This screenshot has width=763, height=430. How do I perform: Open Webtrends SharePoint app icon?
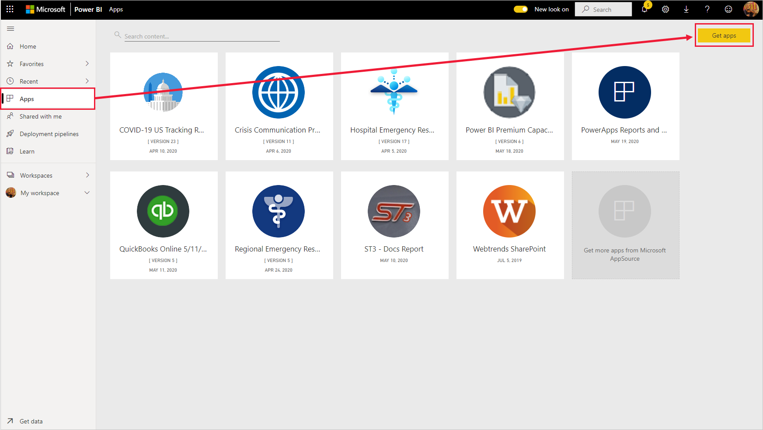509,211
